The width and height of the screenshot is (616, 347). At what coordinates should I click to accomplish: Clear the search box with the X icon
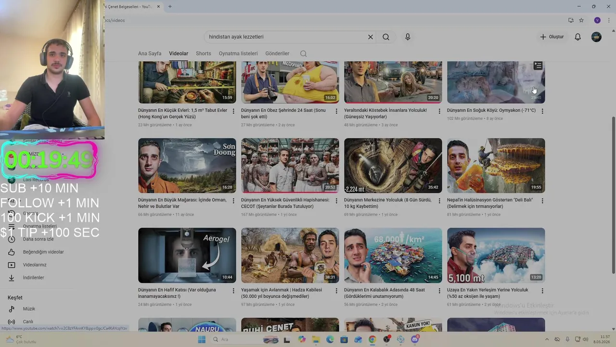[x=371, y=37]
